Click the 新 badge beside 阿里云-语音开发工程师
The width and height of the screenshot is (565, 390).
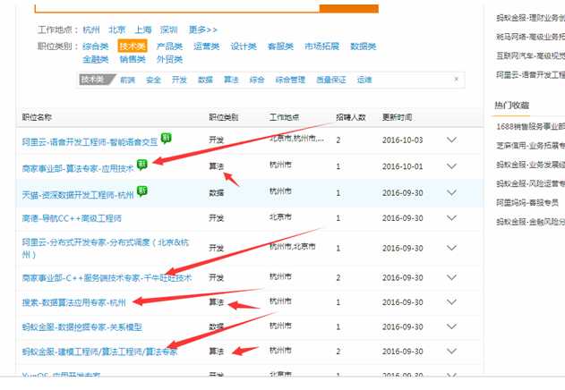(167, 138)
